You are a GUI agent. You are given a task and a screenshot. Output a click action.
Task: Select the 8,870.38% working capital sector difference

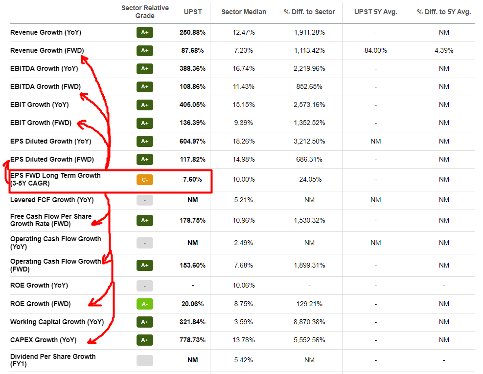[x=309, y=322]
